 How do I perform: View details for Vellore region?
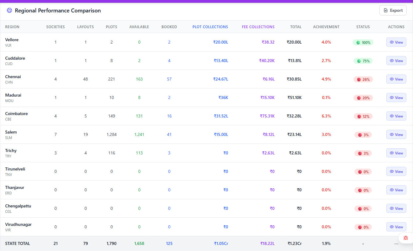click(396, 42)
